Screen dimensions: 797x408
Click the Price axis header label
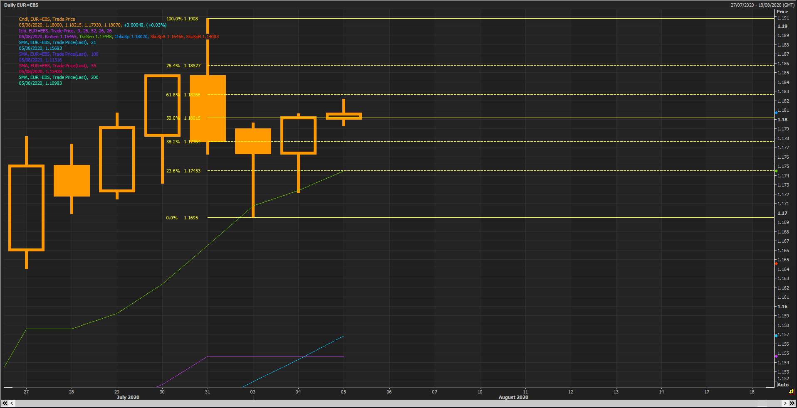coord(782,12)
